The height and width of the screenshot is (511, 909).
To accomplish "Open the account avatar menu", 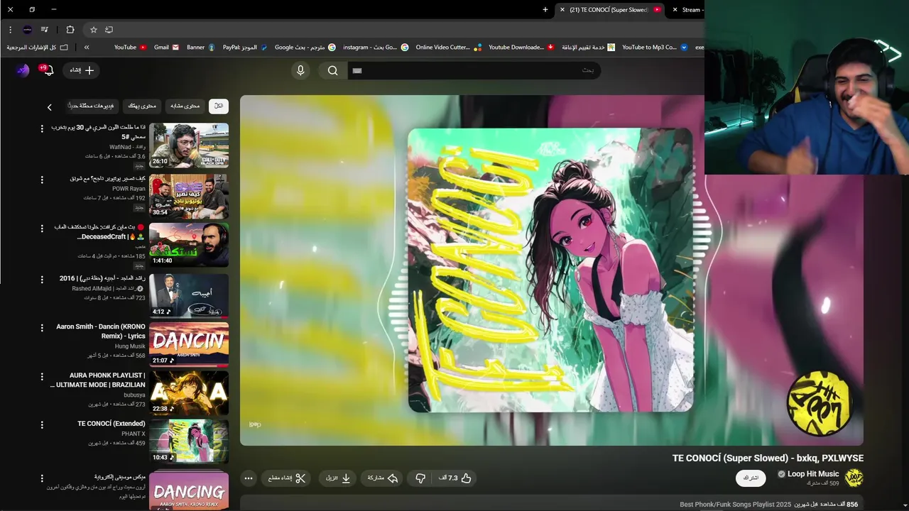I will pos(23,70).
